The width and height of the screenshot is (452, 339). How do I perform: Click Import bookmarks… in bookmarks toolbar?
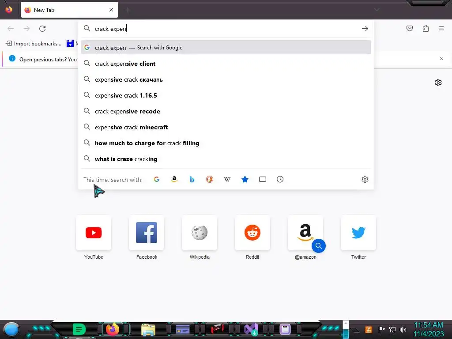tap(34, 44)
